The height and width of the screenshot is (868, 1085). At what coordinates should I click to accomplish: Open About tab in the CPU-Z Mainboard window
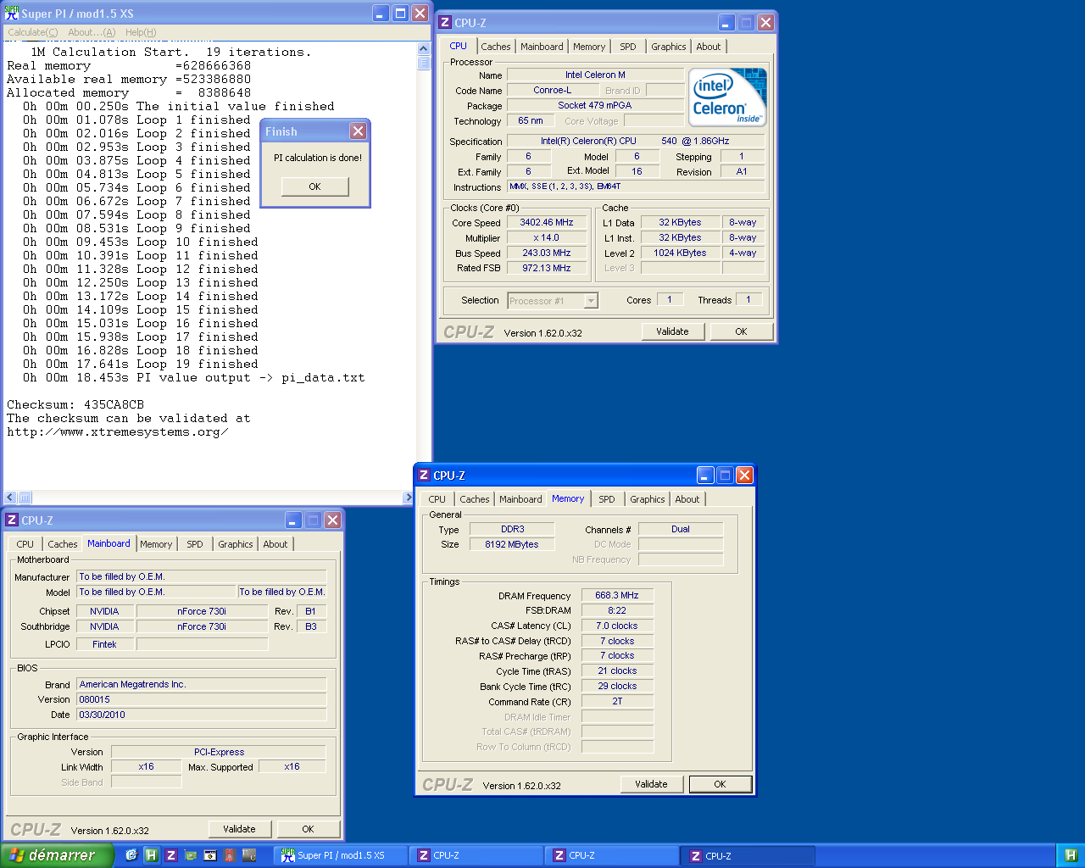(275, 544)
